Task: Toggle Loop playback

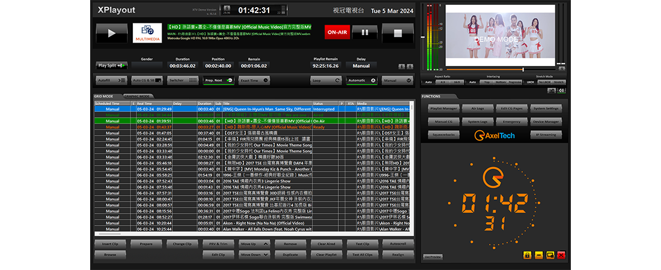Action: [326, 80]
